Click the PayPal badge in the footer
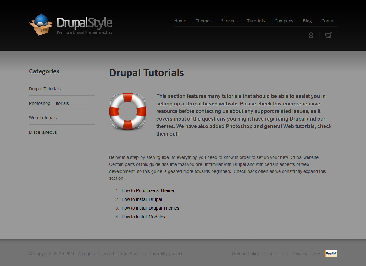This screenshot has width=366, height=266. click(331, 254)
